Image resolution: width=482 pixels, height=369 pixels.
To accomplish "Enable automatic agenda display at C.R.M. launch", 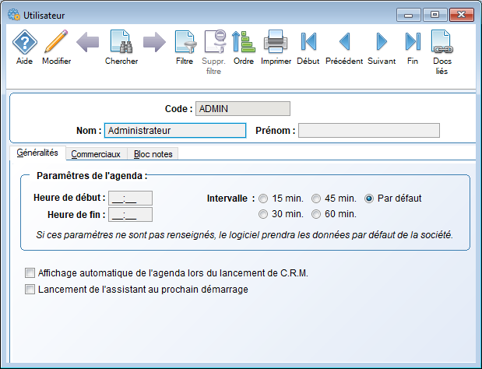I will [x=30, y=273].
